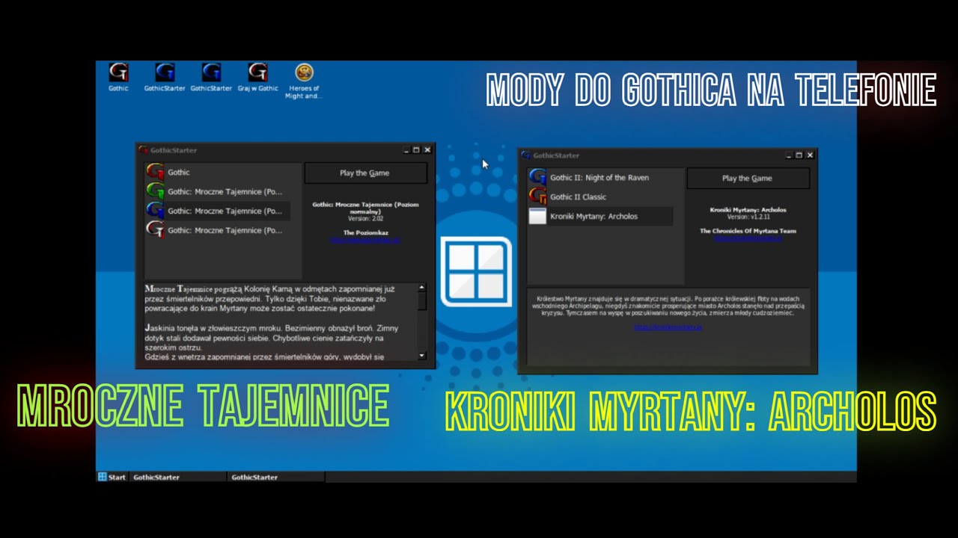Image resolution: width=958 pixels, height=538 pixels.
Task: Select the Gothic entry with the red G icon
Action: pos(218,172)
